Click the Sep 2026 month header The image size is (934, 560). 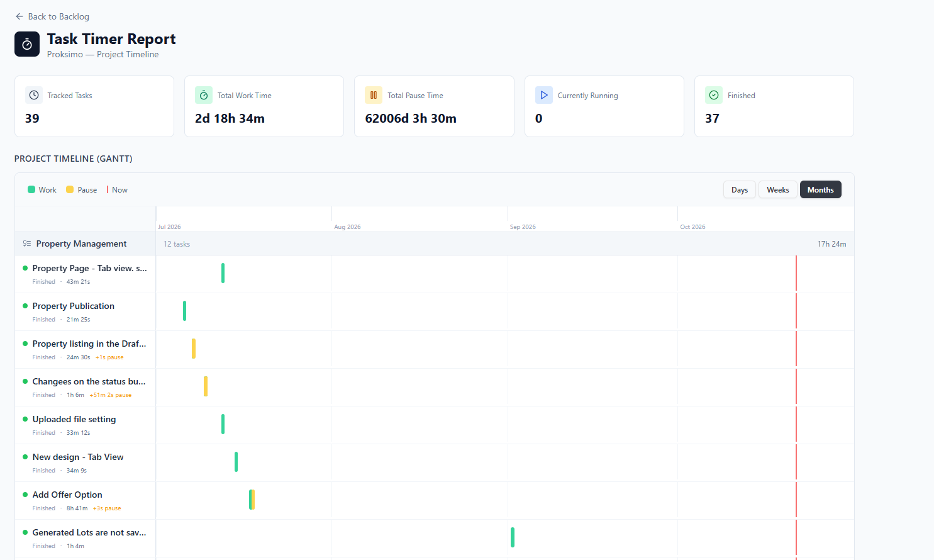click(523, 227)
